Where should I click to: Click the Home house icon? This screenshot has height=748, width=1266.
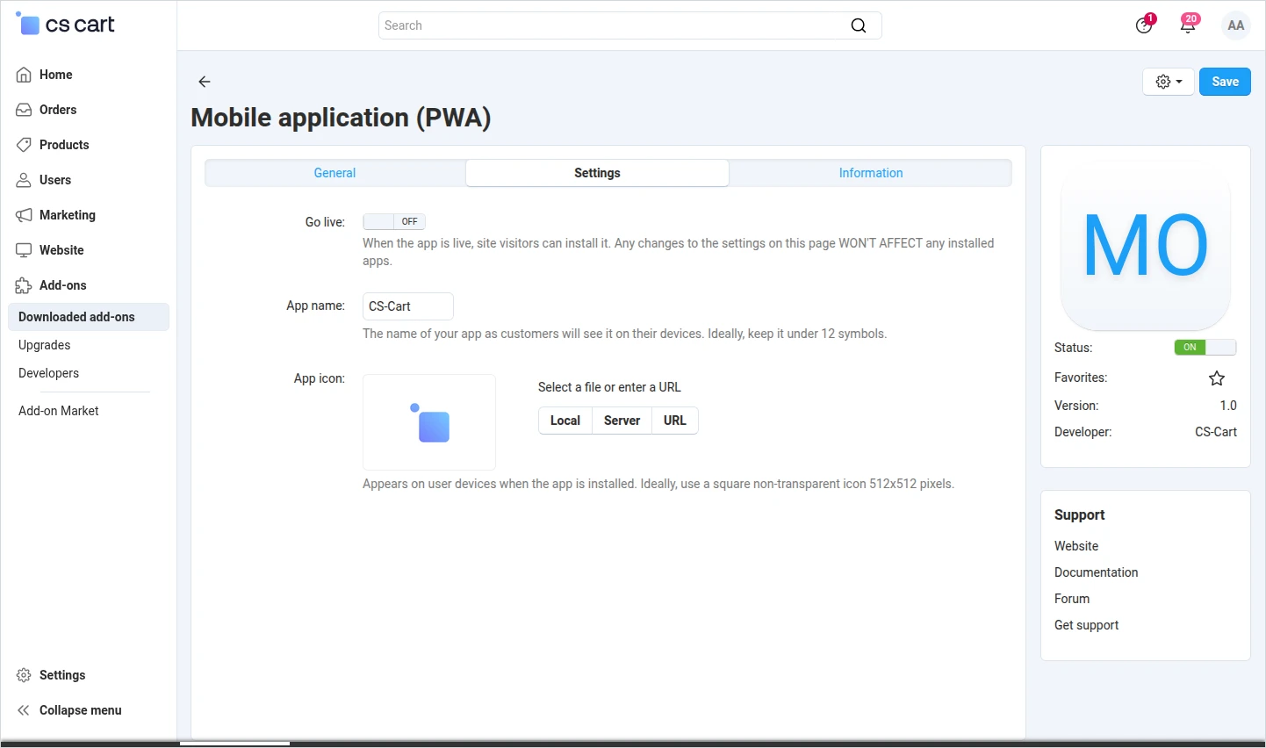click(24, 75)
